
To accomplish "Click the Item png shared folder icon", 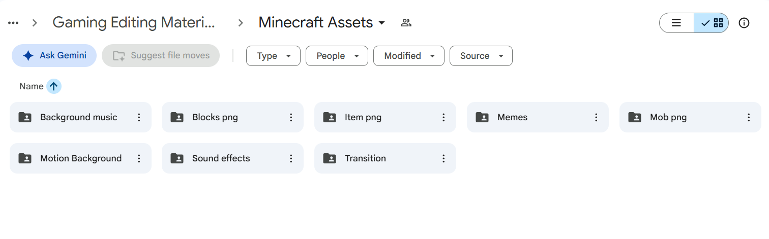I will click(x=330, y=117).
